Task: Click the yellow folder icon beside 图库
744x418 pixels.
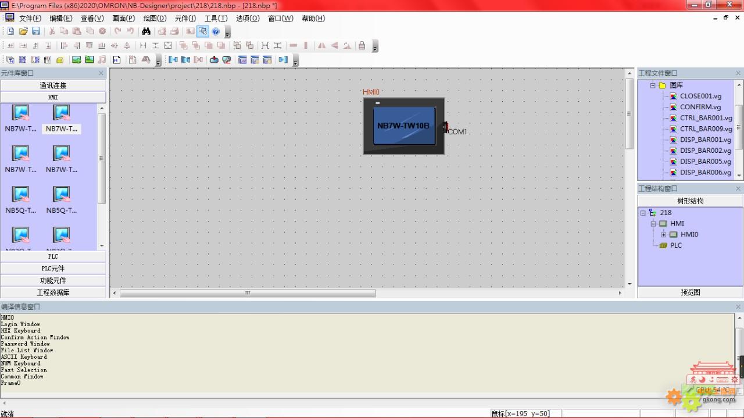Action: coord(662,85)
